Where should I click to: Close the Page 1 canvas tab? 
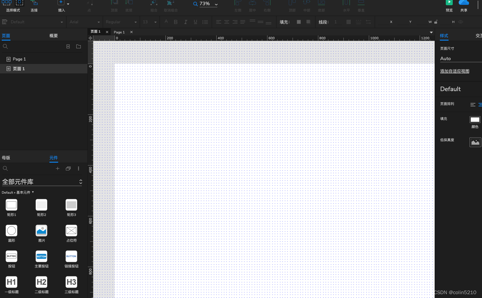click(x=131, y=32)
